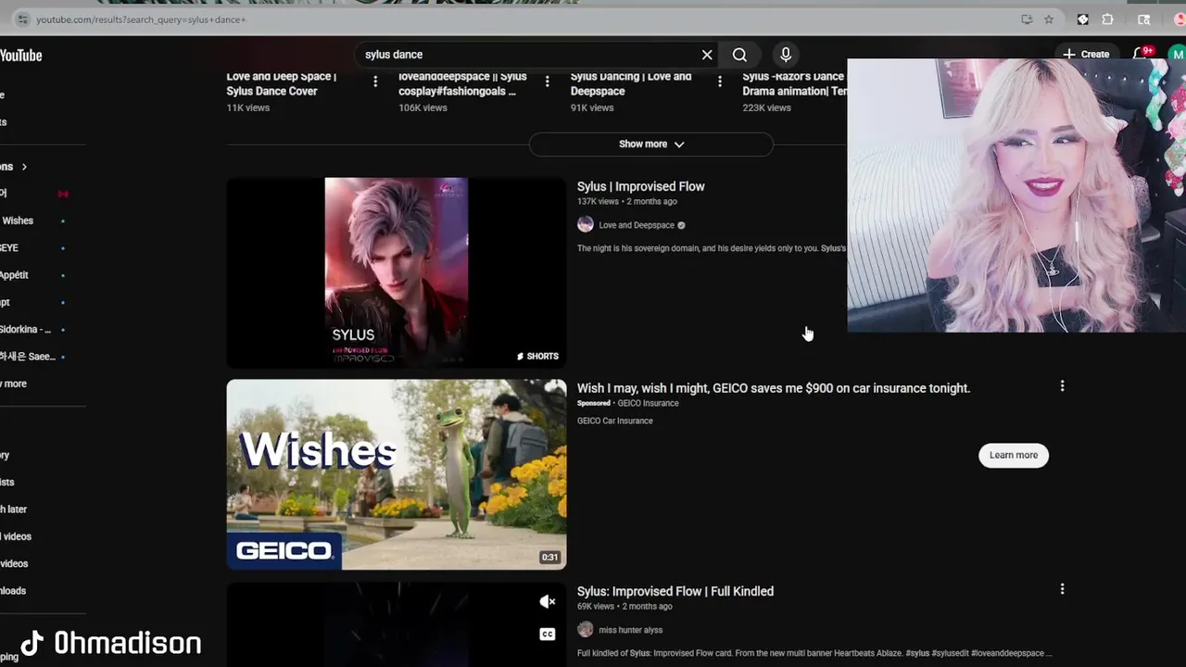Open the Sylus | Improvised Flow video title

[641, 186]
